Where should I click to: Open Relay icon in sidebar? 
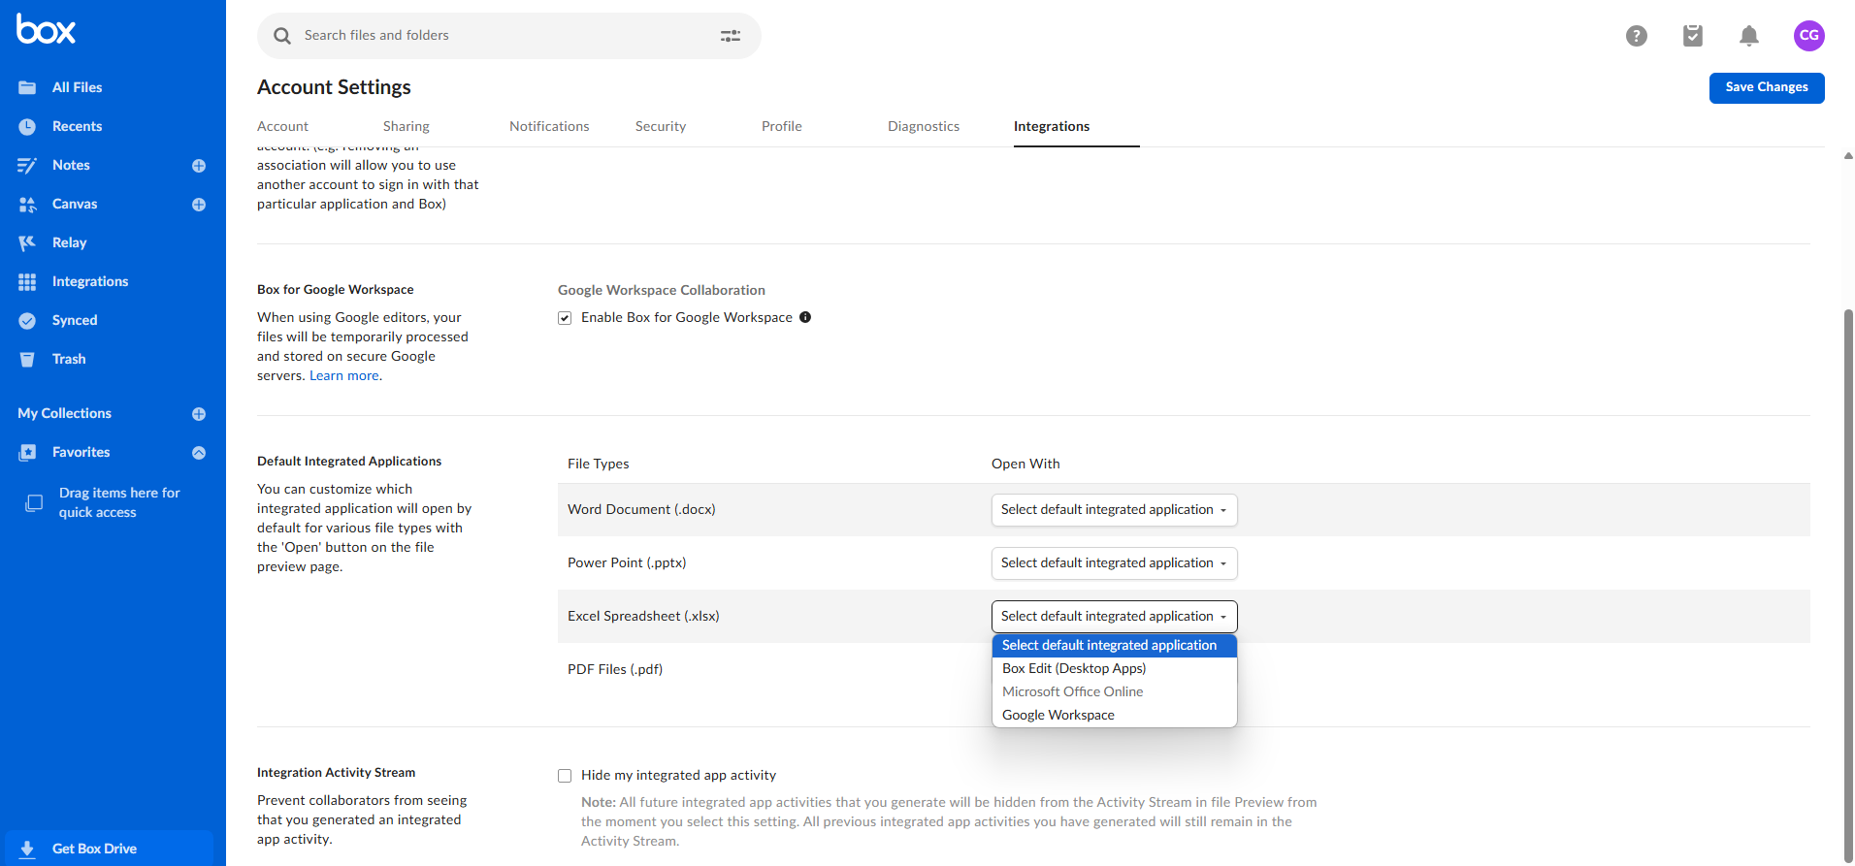(x=27, y=242)
